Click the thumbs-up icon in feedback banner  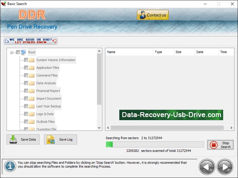[7, 41]
